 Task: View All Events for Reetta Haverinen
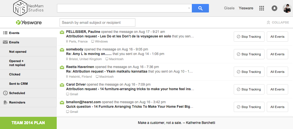click(277, 72)
